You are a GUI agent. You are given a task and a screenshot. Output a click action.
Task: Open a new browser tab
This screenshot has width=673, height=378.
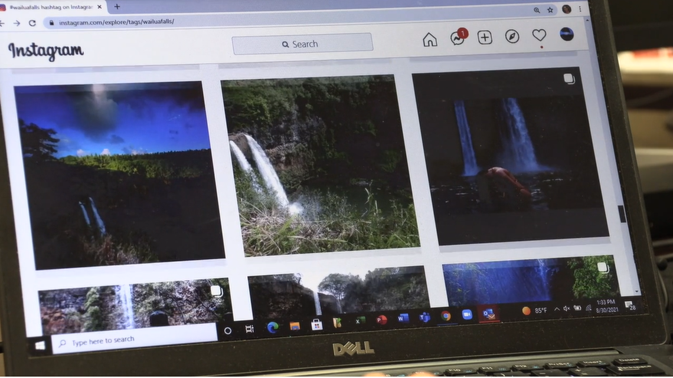pyautogui.click(x=116, y=8)
